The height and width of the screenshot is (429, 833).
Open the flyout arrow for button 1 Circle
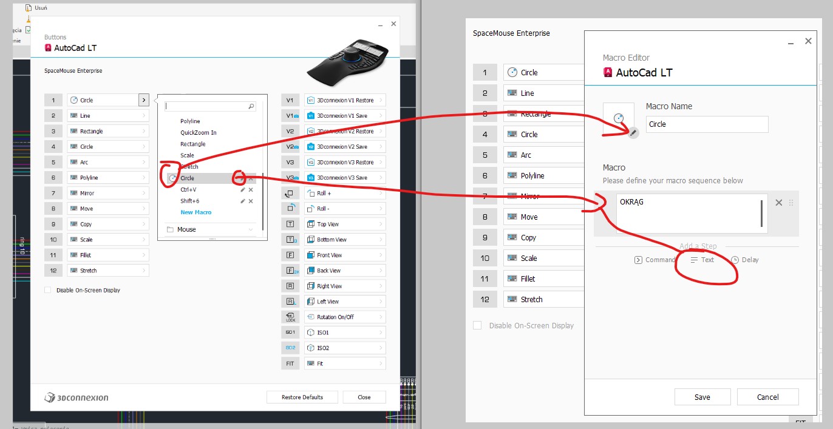[144, 100]
